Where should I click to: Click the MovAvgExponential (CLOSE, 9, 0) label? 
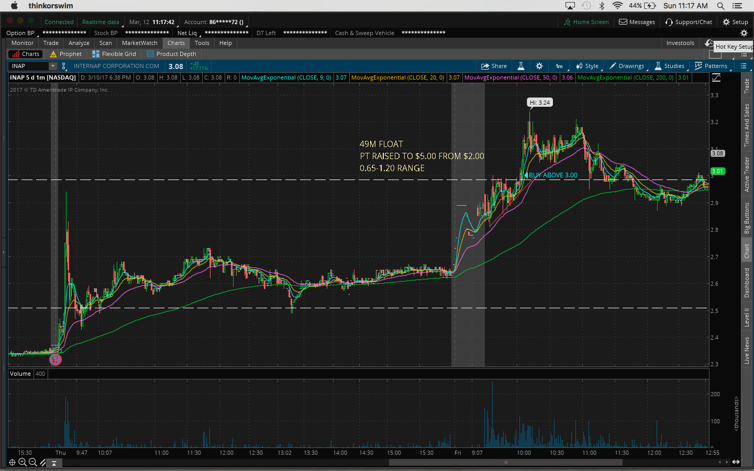coord(286,77)
